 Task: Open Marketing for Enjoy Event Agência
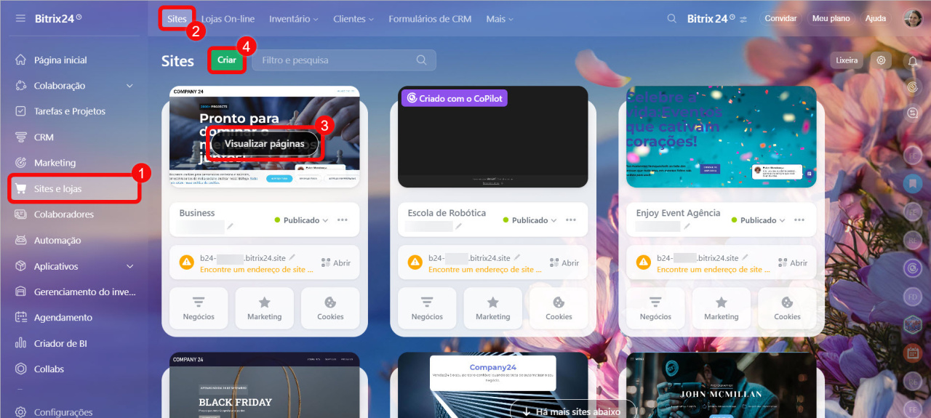pyautogui.click(x=722, y=308)
